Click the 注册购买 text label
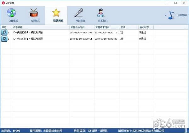 point(182,15)
